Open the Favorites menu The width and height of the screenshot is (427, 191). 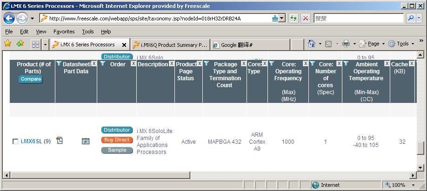coord(64,32)
